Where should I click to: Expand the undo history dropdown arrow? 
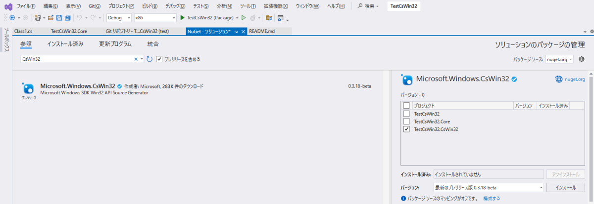tap(85, 18)
